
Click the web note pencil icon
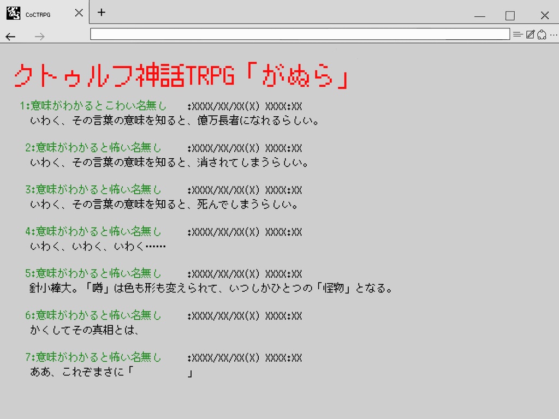coord(530,34)
